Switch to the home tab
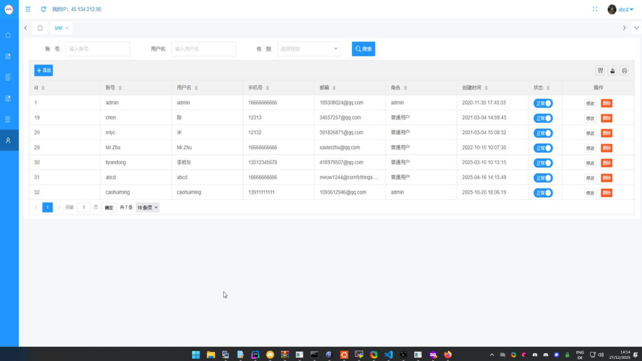Screen dimensions: 642x361 click(40, 28)
